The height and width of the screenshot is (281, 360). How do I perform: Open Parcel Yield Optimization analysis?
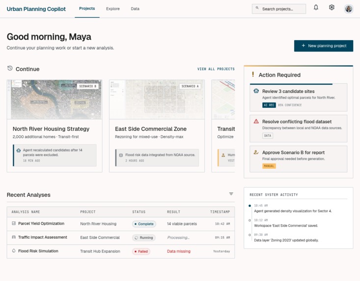(x=41, y=224)
